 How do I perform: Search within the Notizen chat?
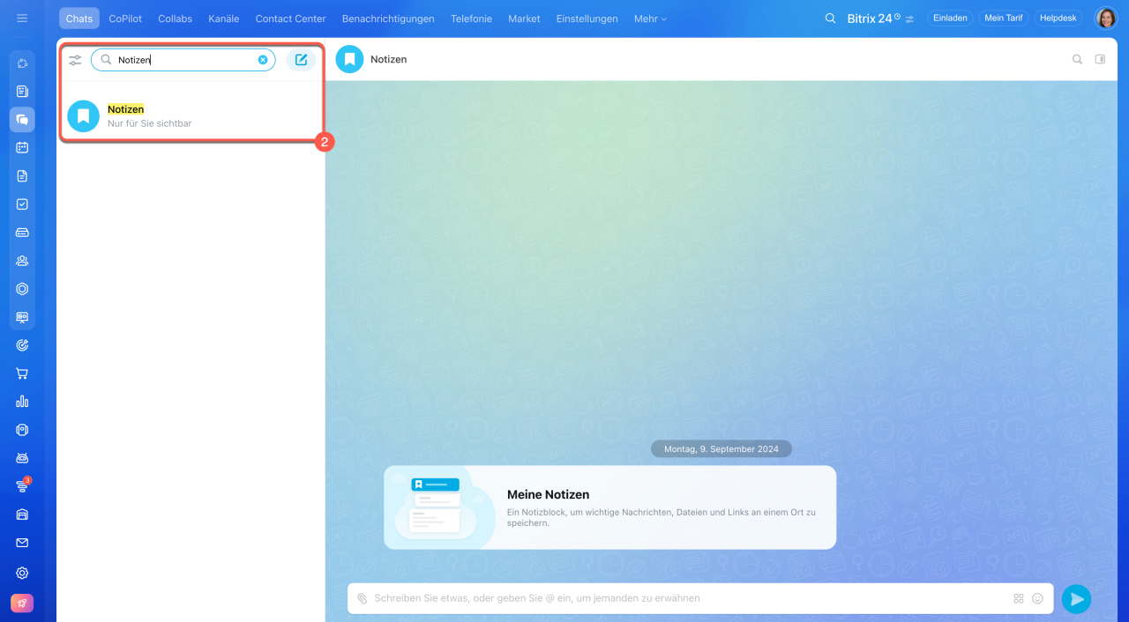(x=1077, y=60)
